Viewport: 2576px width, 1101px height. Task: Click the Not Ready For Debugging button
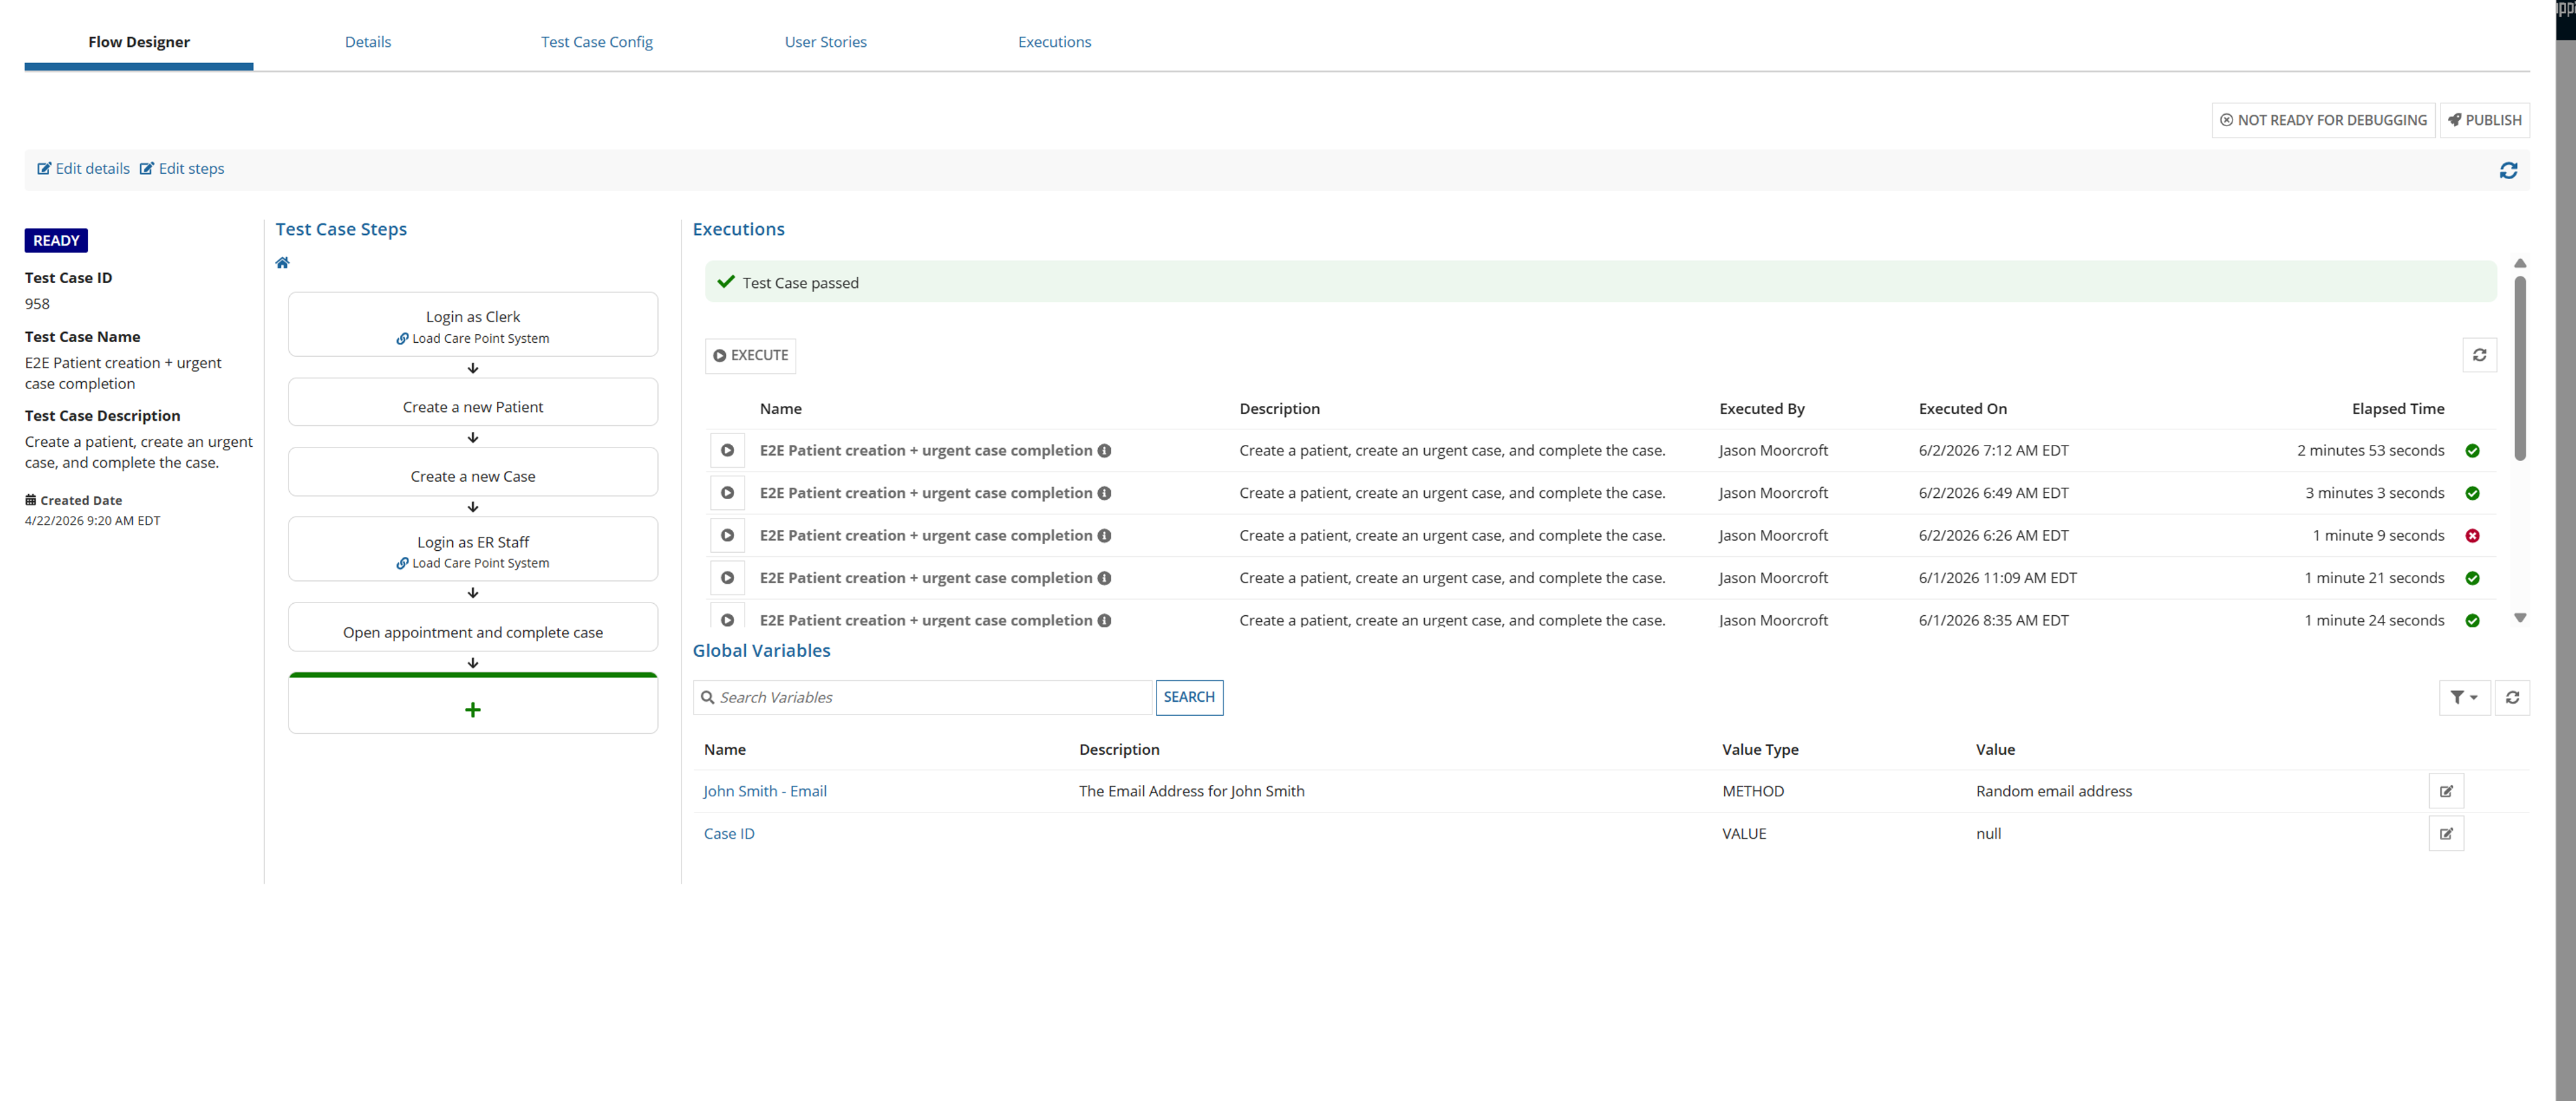(x=2323, y=120)
